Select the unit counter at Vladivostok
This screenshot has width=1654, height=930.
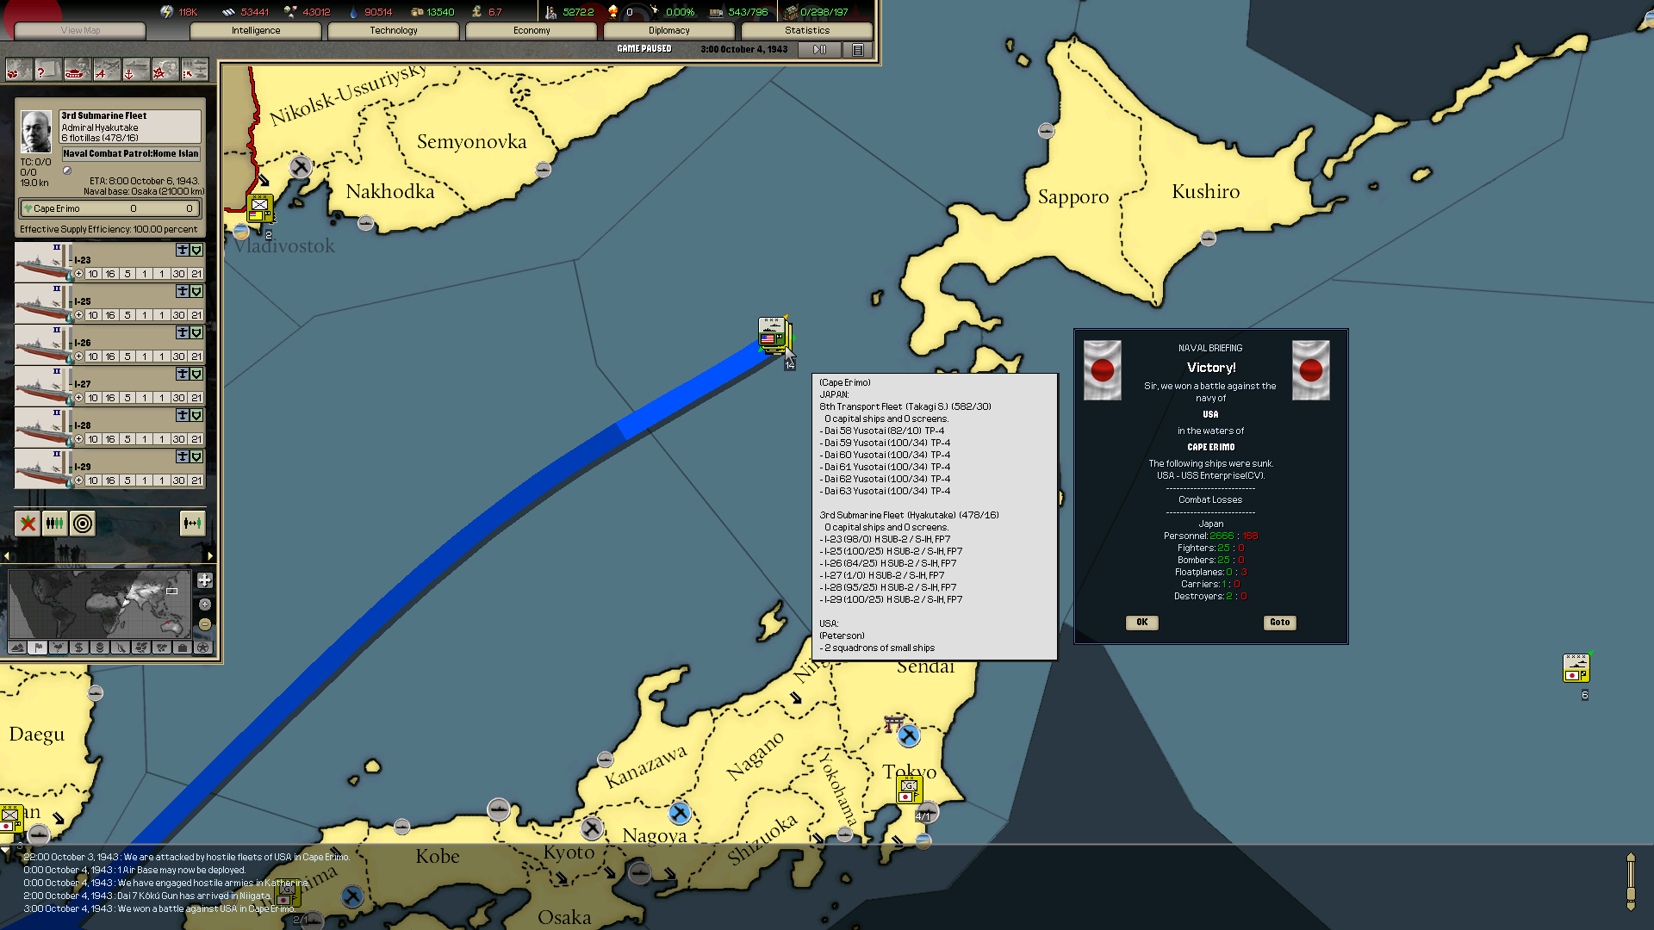pos(259,208)
